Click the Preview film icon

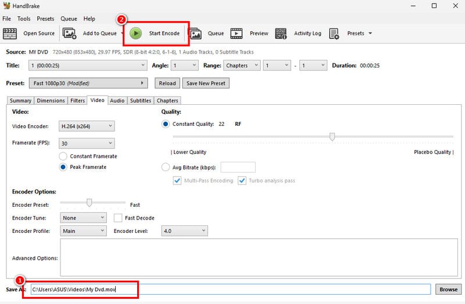(237, 33)
